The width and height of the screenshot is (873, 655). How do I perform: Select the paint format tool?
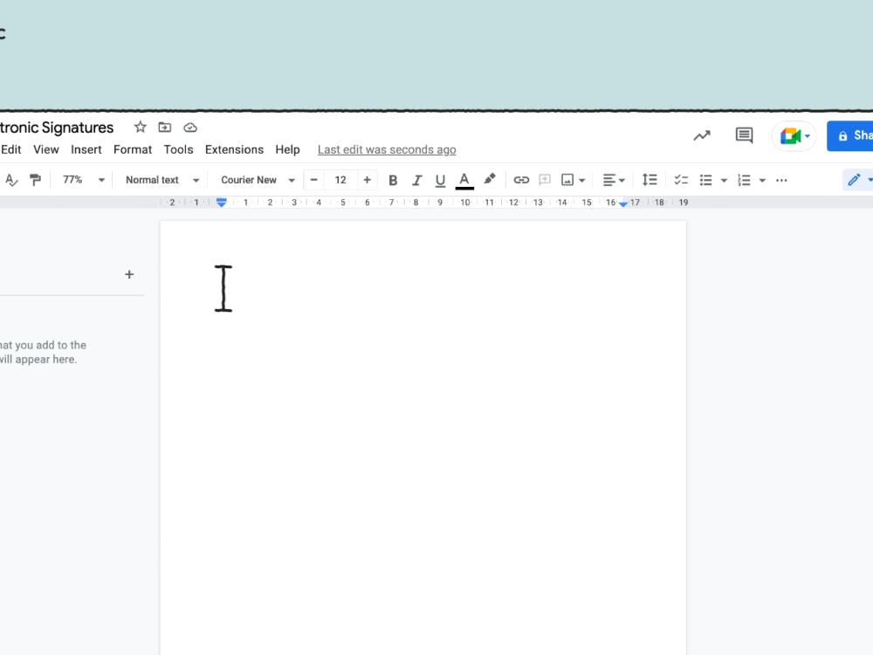35,180
